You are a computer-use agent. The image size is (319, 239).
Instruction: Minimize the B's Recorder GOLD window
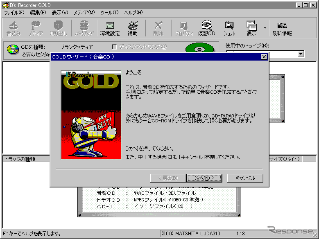[299, 5]
